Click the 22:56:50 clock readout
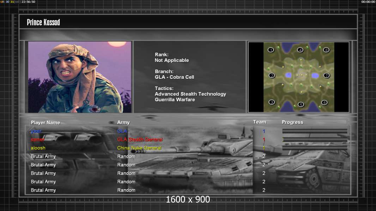 point(28,2)
